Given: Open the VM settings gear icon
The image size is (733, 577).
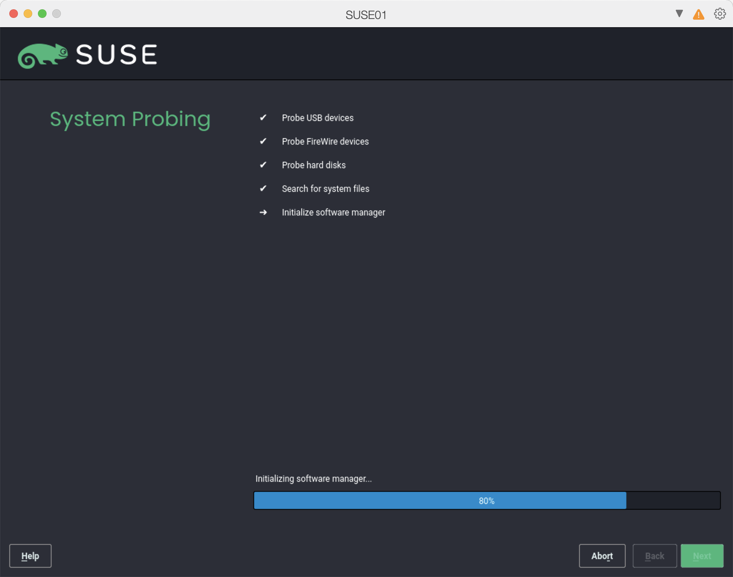Looking at the screenshot, I should (719, 14).
